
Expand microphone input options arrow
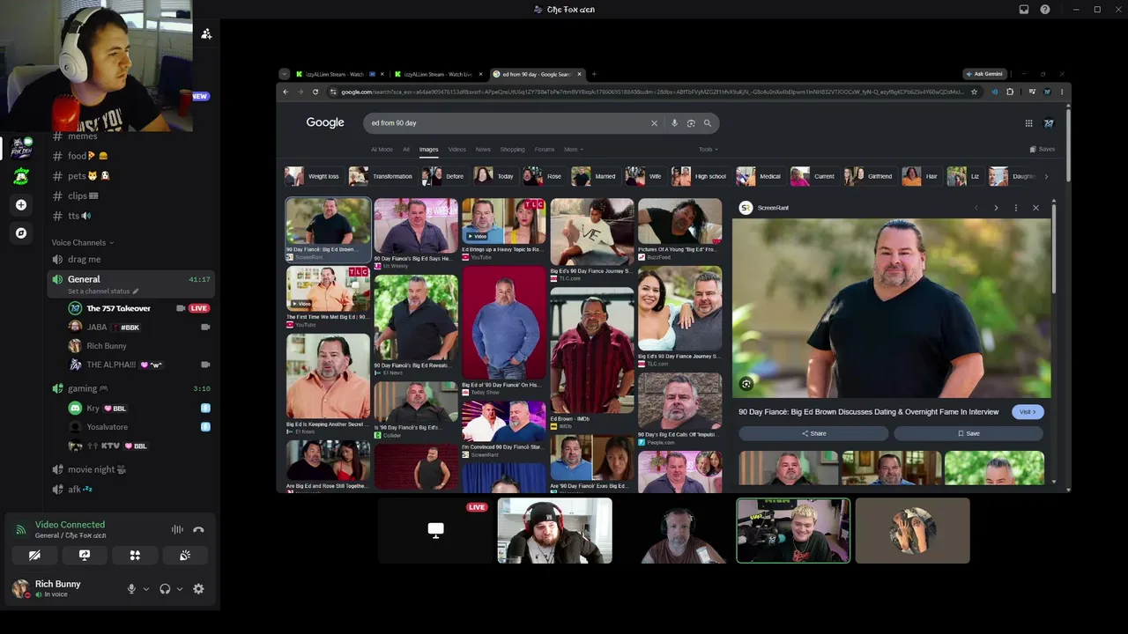[146, 589]
